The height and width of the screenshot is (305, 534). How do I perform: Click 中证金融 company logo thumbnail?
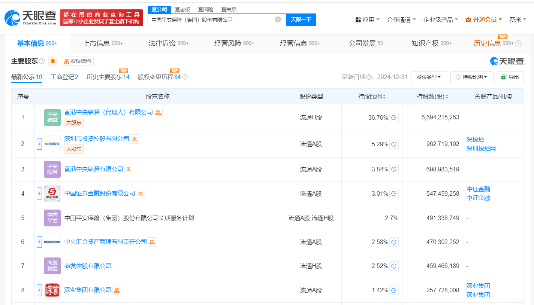tap(52, 193)
